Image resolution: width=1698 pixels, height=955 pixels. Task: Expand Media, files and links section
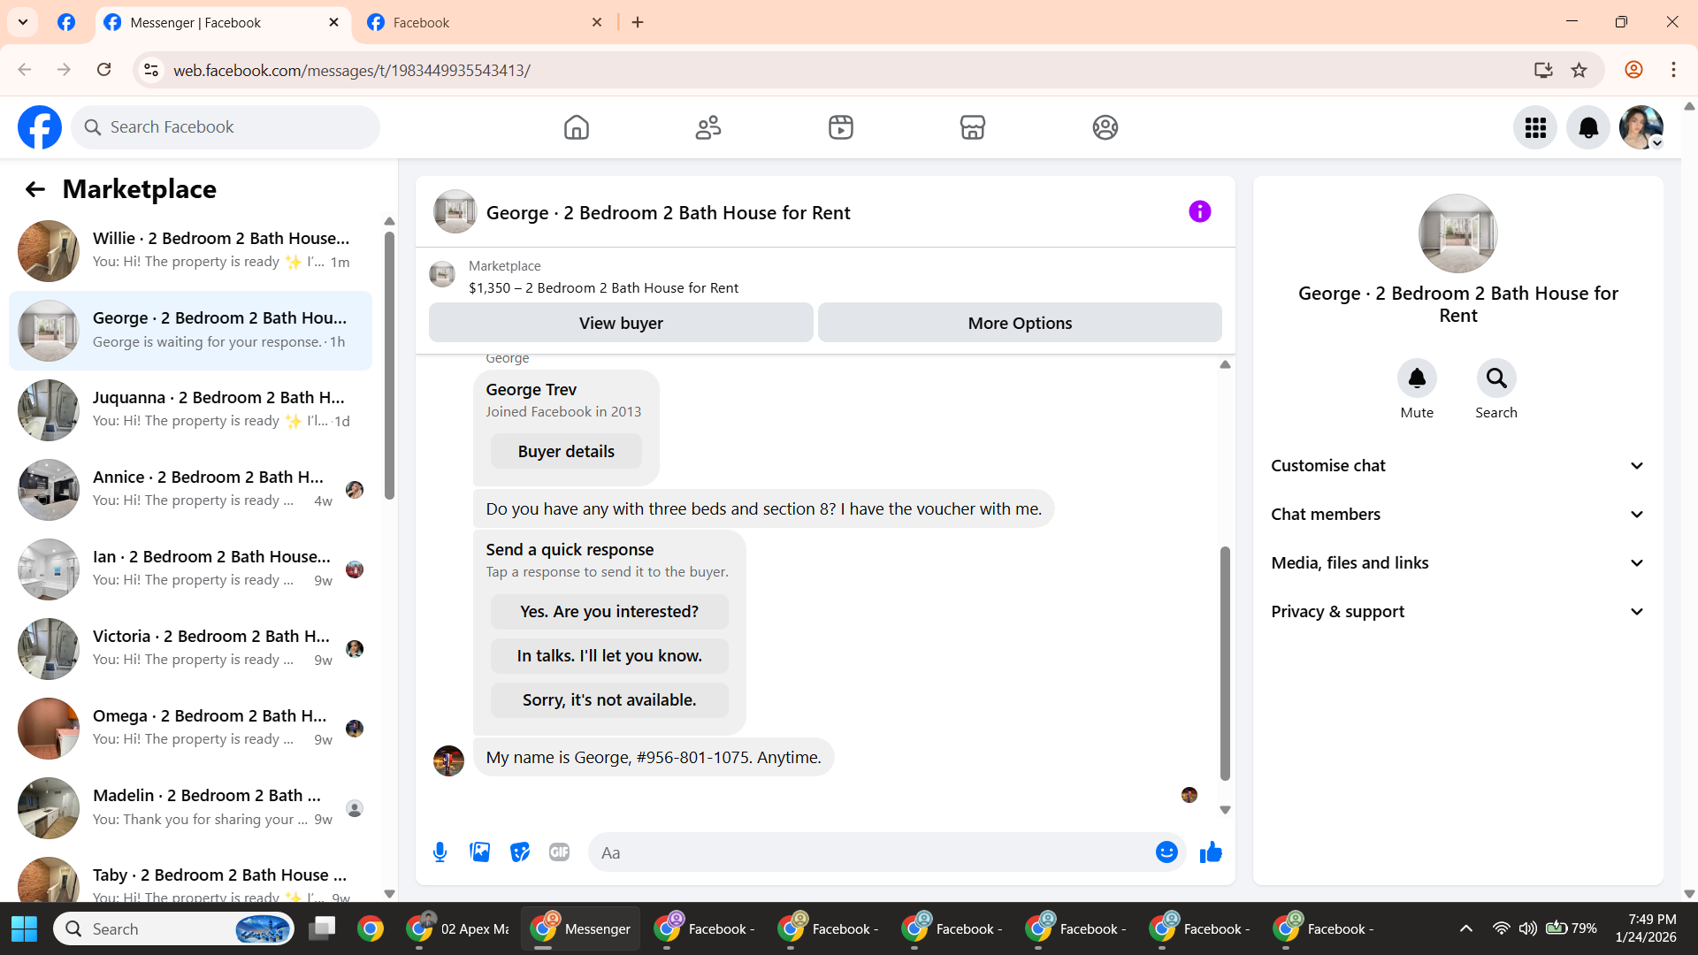(1457, 563)
